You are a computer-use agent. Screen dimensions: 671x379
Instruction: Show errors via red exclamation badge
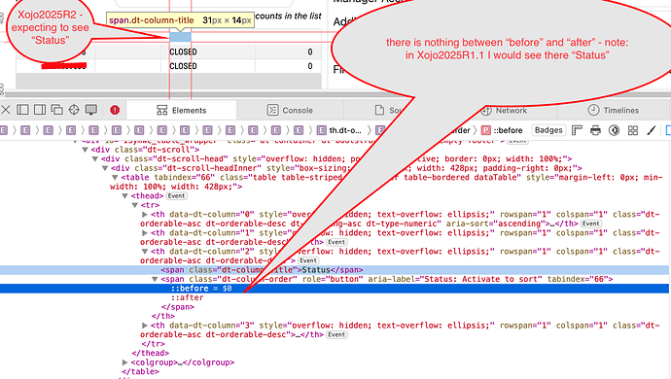click(x=115, y=110)
